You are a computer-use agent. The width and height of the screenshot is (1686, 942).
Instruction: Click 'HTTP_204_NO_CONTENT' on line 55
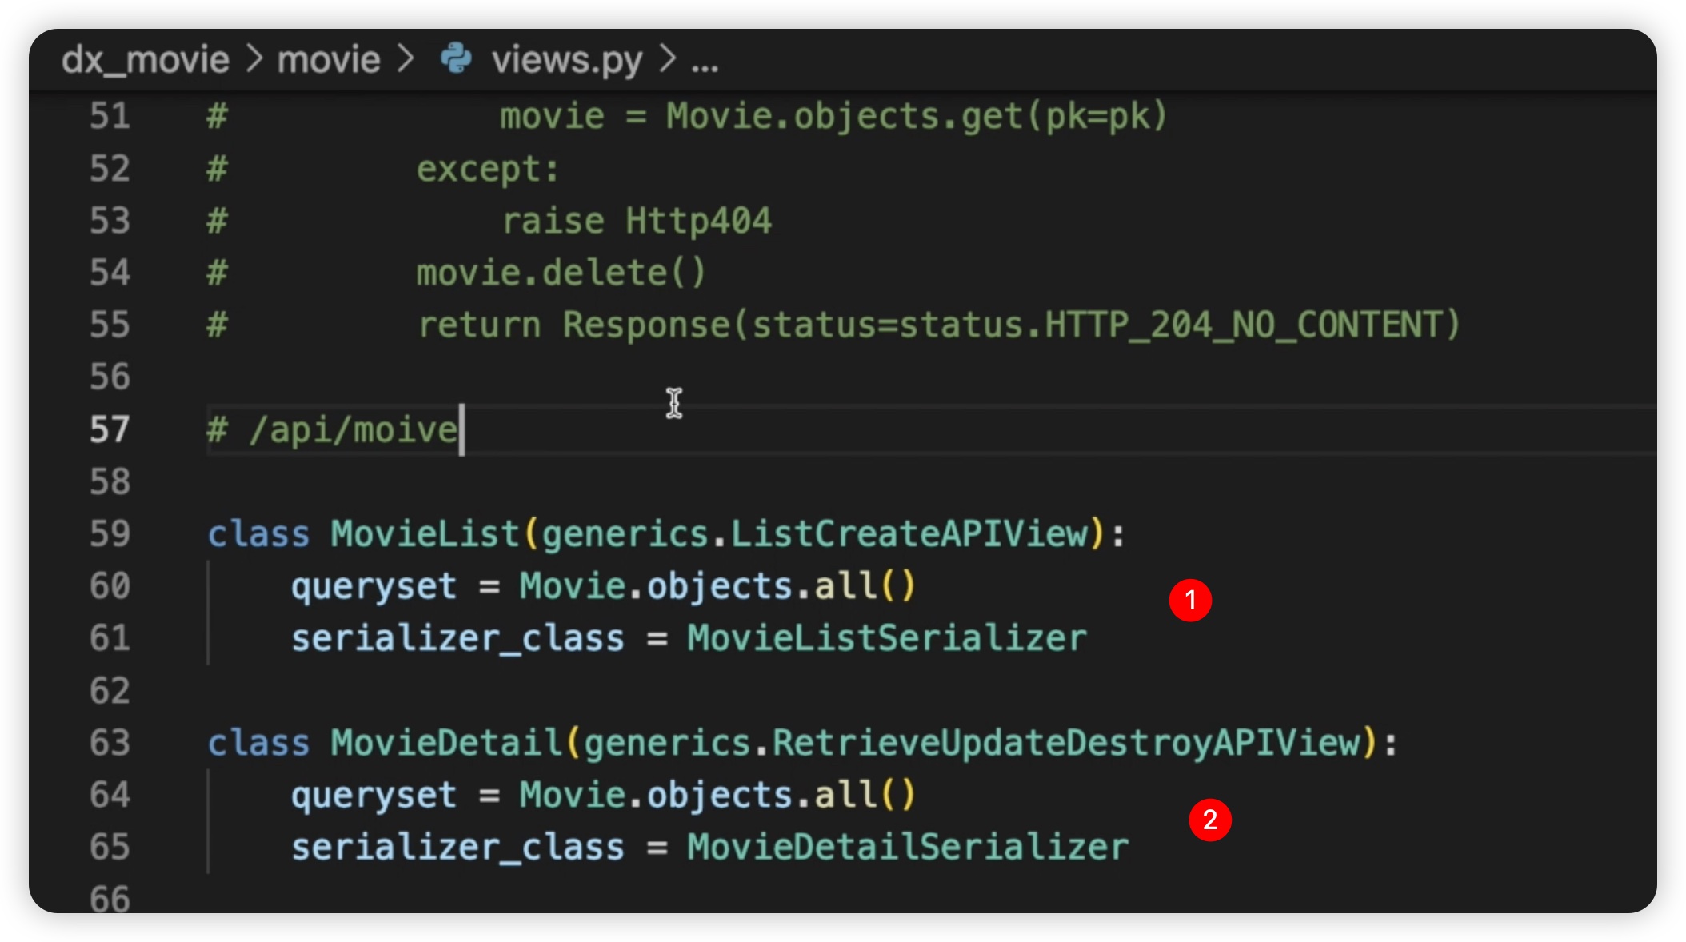tap(1243, 325)
